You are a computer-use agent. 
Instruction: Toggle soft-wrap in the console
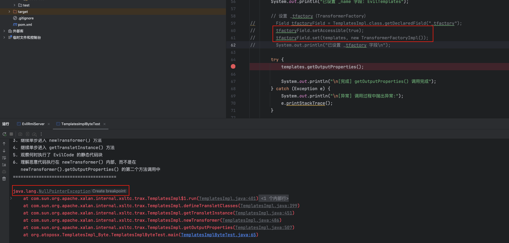pyautogui.click(x=4, y=158)
